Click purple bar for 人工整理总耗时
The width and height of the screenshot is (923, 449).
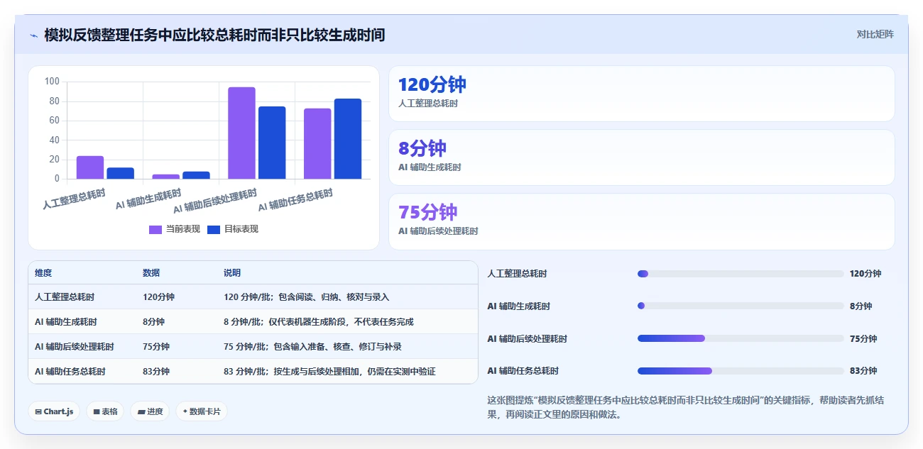[x=90, y=167]
